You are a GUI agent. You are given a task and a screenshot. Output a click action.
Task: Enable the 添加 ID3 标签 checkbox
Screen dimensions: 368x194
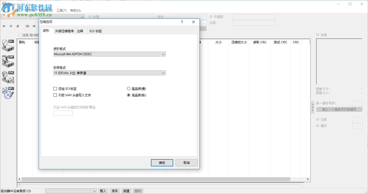tap(55, 88)
